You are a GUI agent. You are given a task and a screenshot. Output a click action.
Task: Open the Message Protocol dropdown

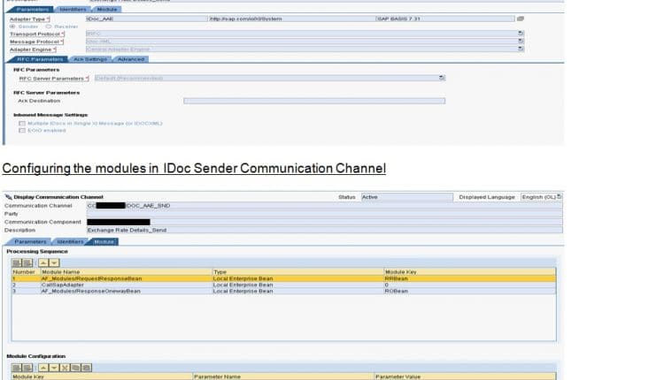(x=521, y=42)
